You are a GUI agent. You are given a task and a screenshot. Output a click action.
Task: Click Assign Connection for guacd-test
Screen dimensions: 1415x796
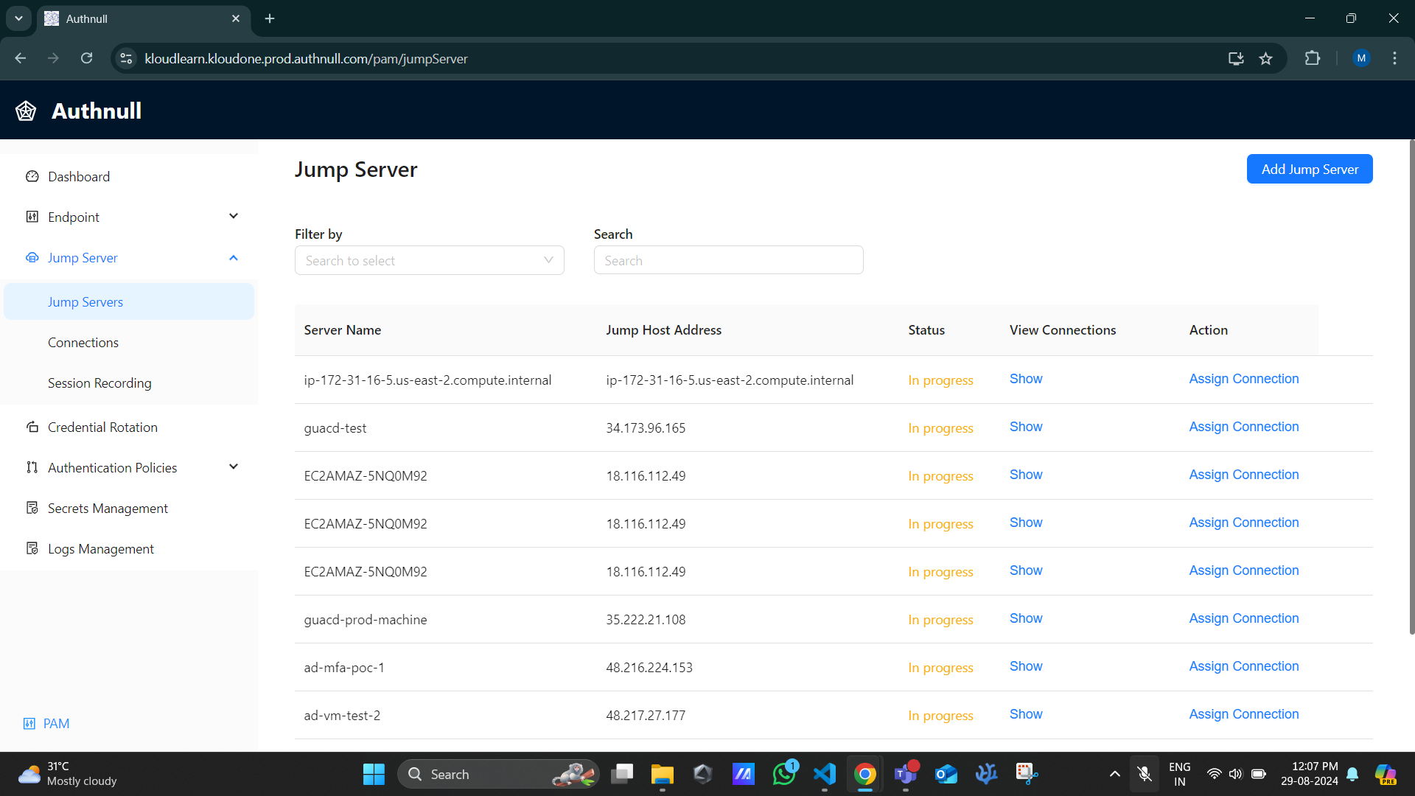click(1245, 427)
